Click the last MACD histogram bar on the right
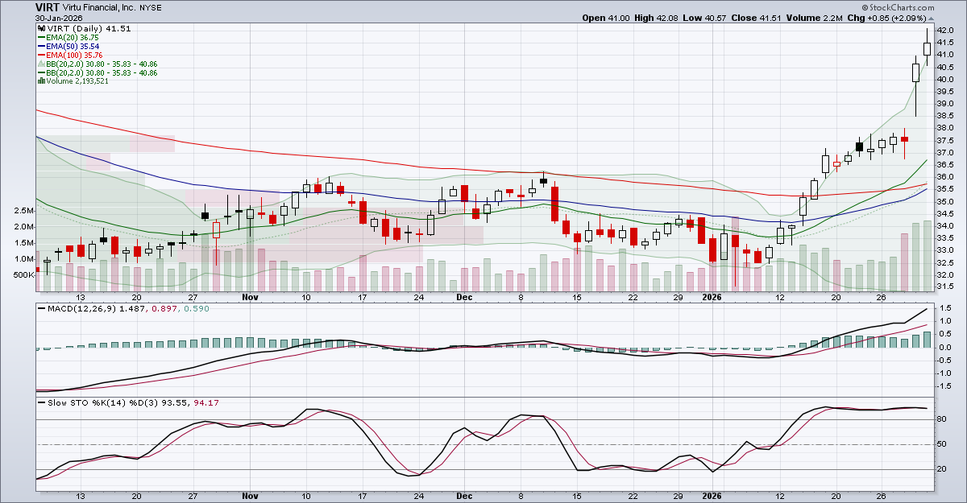967x503 pixels. tap(927, 340)
